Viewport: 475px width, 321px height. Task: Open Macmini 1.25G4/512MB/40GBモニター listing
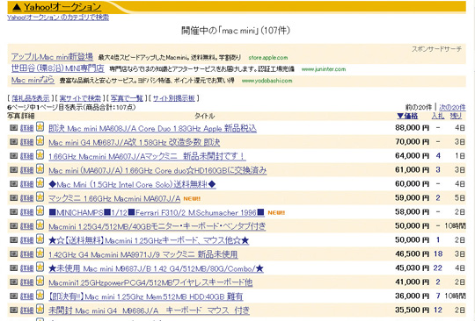click(157, 226)
